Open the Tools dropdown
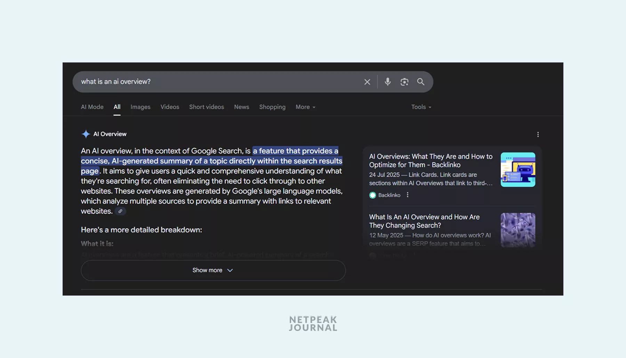 click(x=421, y=107)
